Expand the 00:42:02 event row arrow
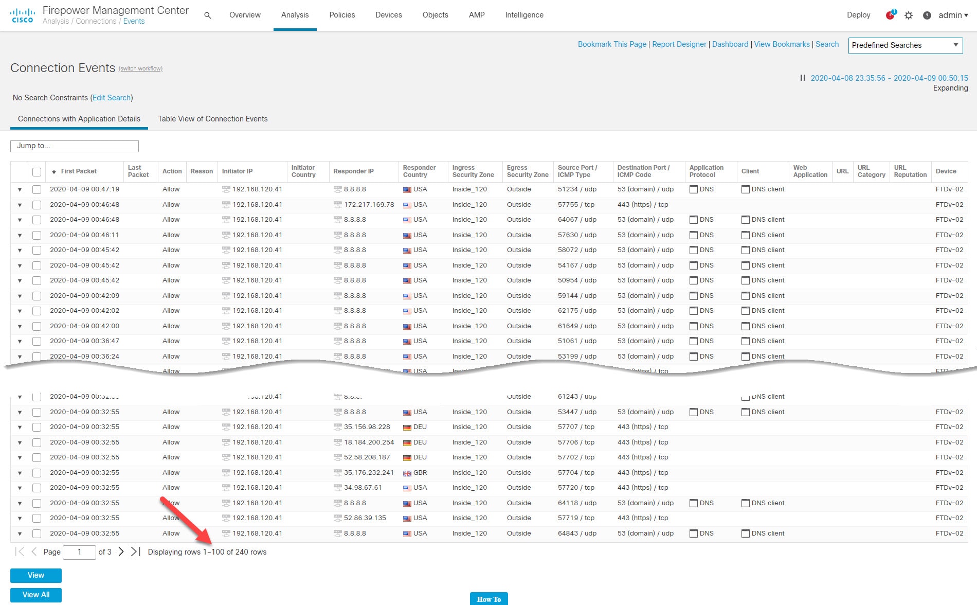This screenshot has width=977, height=605. [20, 311]
